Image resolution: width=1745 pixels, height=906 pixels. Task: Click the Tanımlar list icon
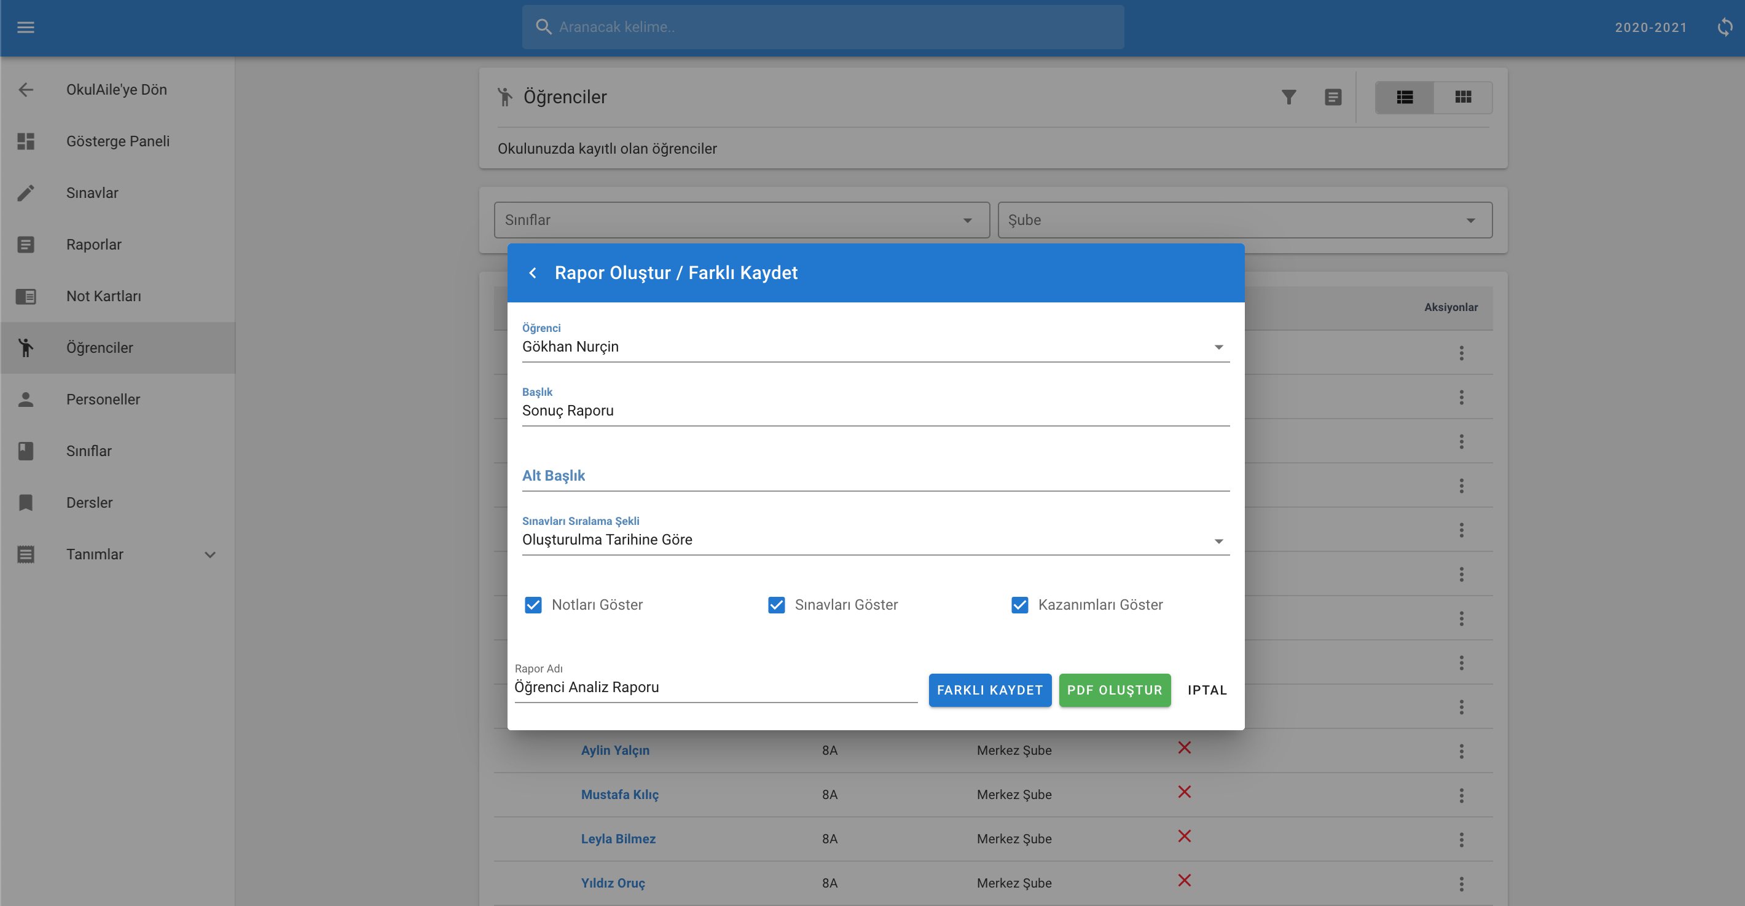click(x=26, y=554)
